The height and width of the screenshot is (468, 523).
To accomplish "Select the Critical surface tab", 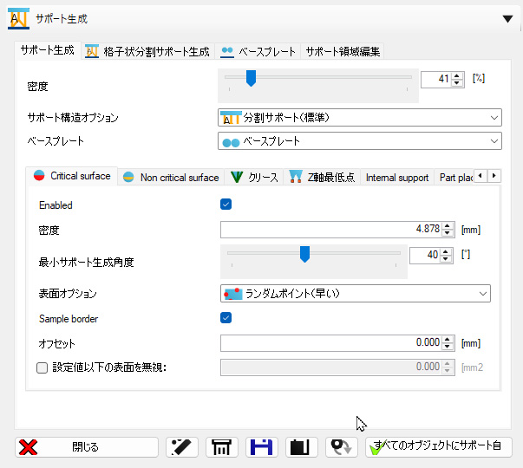I will point(72,176).
